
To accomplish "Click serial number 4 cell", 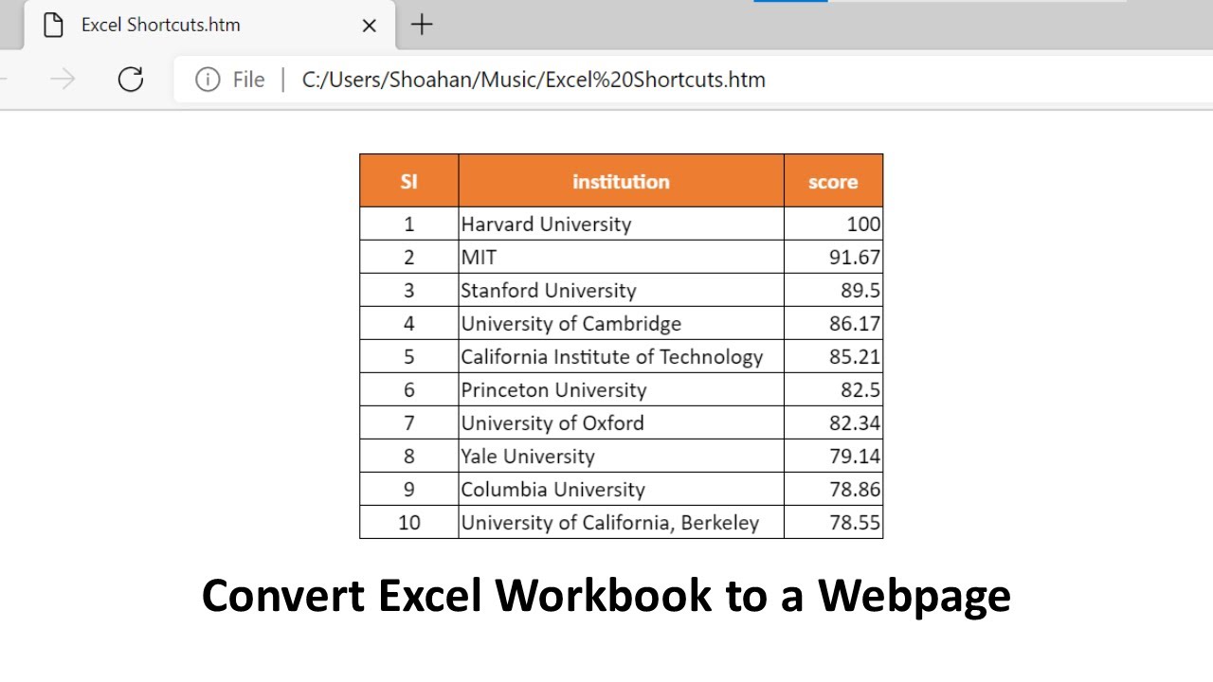I will [409, 324].
